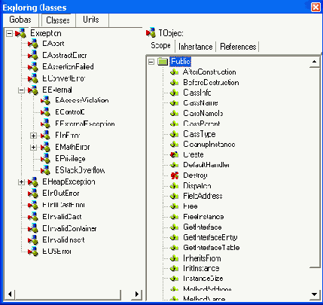Click the TObject class icon in header
Viewport: 323px width, 305px height.
point(151,33)
